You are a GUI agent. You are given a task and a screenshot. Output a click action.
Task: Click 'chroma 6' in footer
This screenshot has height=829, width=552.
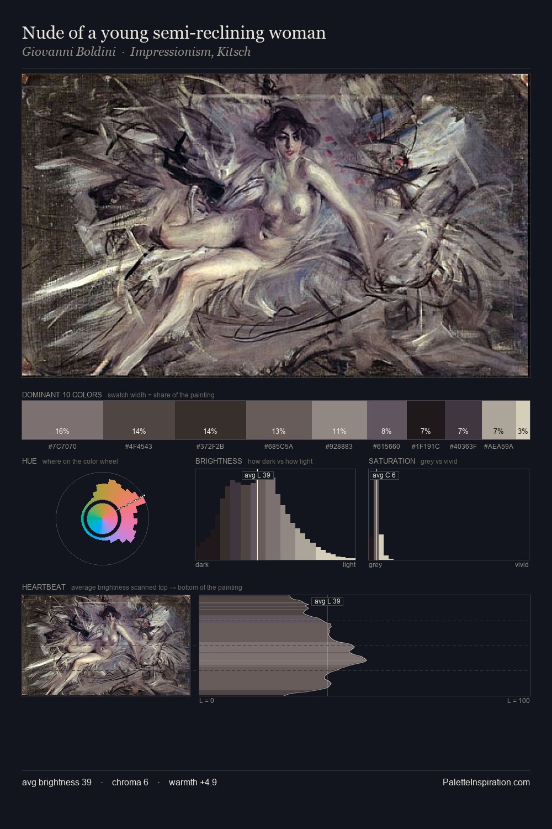coord(130,782)
